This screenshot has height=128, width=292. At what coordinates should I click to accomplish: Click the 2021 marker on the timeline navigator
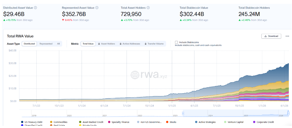click(x=105, y=116)
